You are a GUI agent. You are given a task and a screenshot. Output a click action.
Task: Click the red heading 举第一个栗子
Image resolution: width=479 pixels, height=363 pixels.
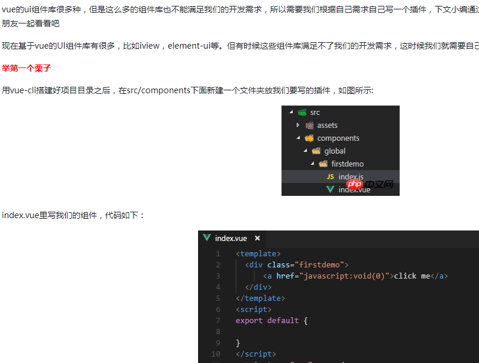26,68
